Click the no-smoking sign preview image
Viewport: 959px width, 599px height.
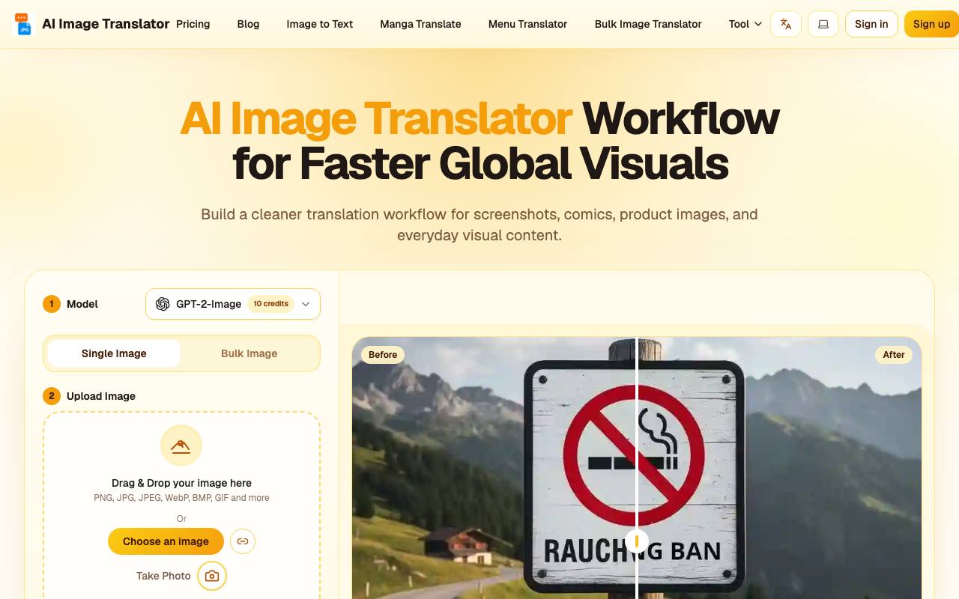(x=637, y=468)
